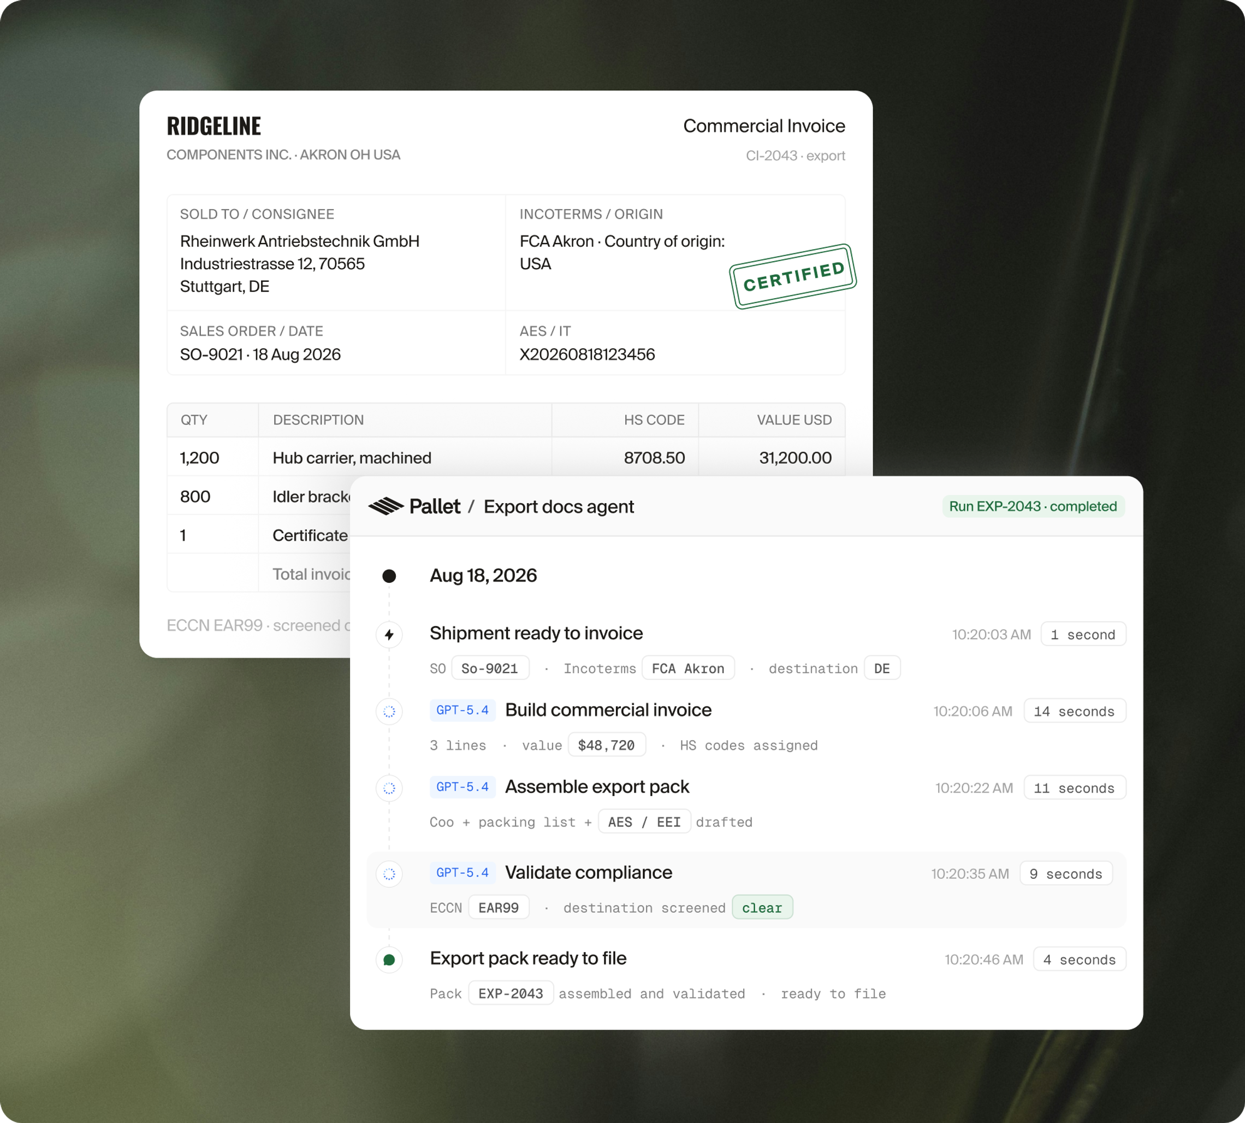Click the black dot beside Aug 18, 2026
The image size is (1245, 1123).
pyautogui.click(x=389, y=576)
